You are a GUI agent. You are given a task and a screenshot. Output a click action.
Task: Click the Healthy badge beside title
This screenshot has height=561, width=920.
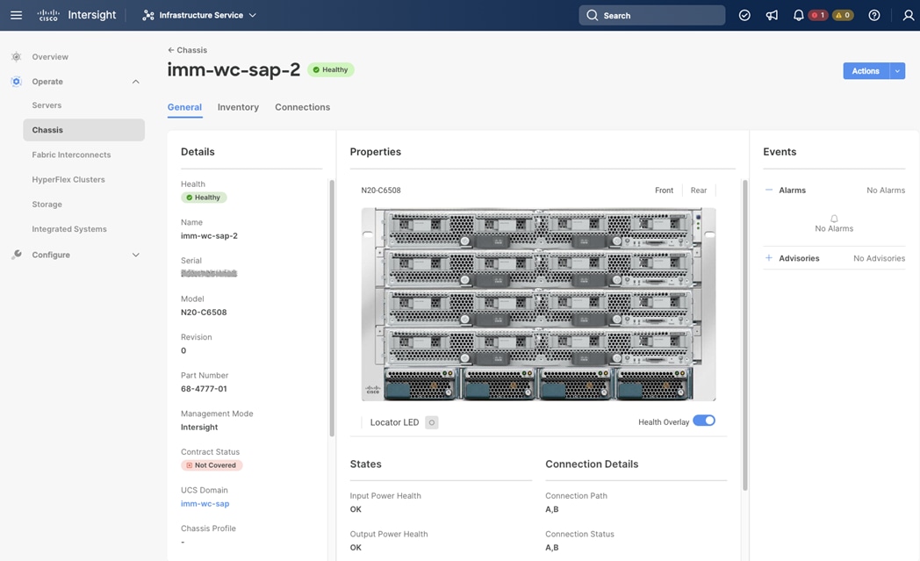(x=331, y=70)
